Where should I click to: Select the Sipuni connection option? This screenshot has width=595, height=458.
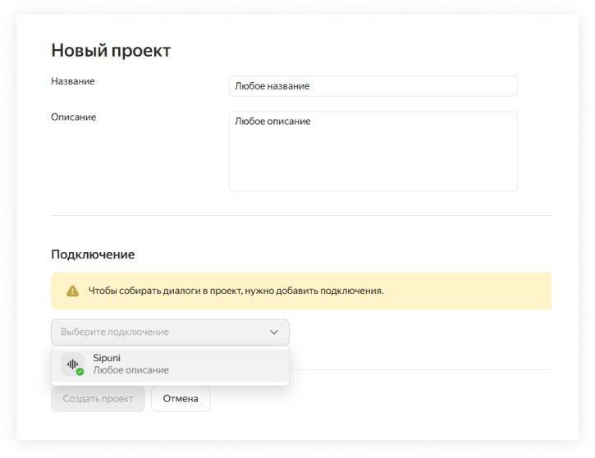(x=171, y=364)
